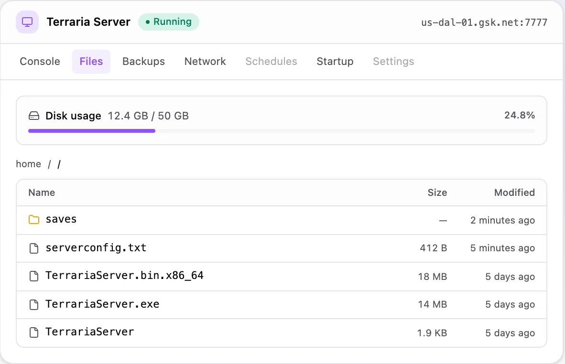Viewport: 565px width, 364px height.
Task: Click the file icon beside TerrariaServer.bin.x86_64
Action: (x=34, y=276)
